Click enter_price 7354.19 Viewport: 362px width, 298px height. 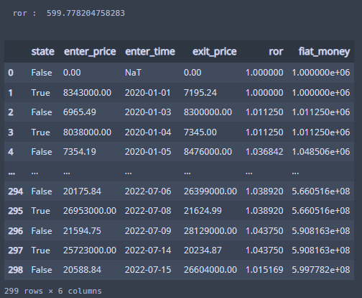point(80,152)
